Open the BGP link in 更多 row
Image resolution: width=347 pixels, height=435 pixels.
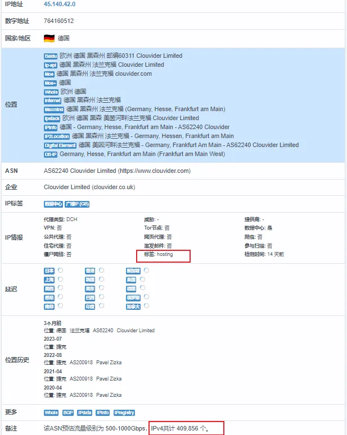68,413
